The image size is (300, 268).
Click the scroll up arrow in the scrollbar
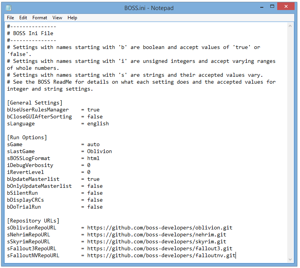(x=290, y=26)
